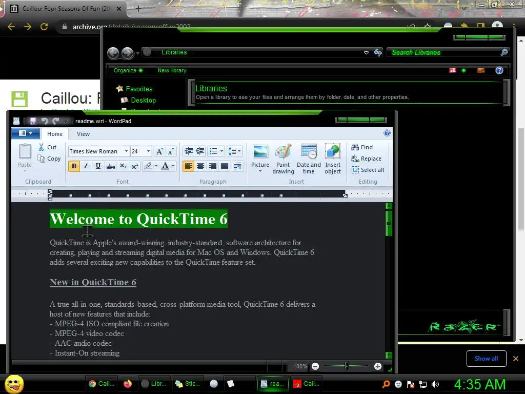Click Select all in Editing group

(368, 170)
